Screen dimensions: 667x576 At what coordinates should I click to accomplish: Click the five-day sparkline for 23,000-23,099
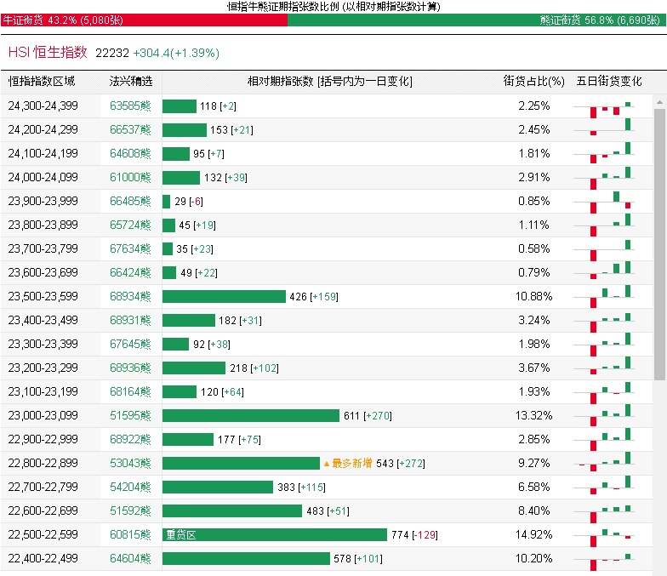[608, 416]
